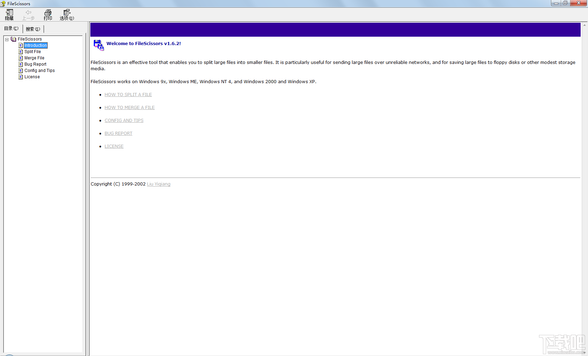The height and width of the screenshot is (356, 588).
Task: Open the LICENSE link
Action: [x=114, y=146]
